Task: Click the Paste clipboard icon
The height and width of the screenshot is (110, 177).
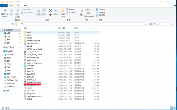Action: click(17, 11)
